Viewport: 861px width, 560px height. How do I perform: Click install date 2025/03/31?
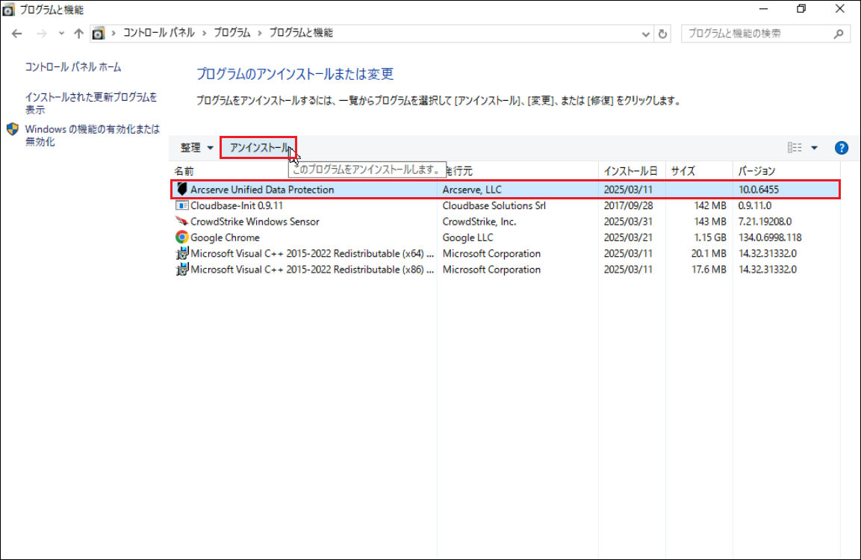click(627, 221)
